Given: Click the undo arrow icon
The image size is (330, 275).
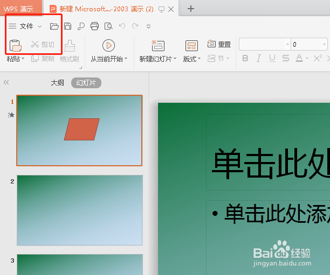Looking at the screenshot, I should pyautogui.click(x=122, y=26).
